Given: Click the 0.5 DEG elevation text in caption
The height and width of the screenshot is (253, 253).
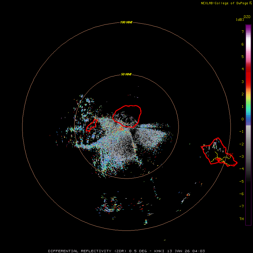Looking at the screenshot, I should tap(138, 251).
